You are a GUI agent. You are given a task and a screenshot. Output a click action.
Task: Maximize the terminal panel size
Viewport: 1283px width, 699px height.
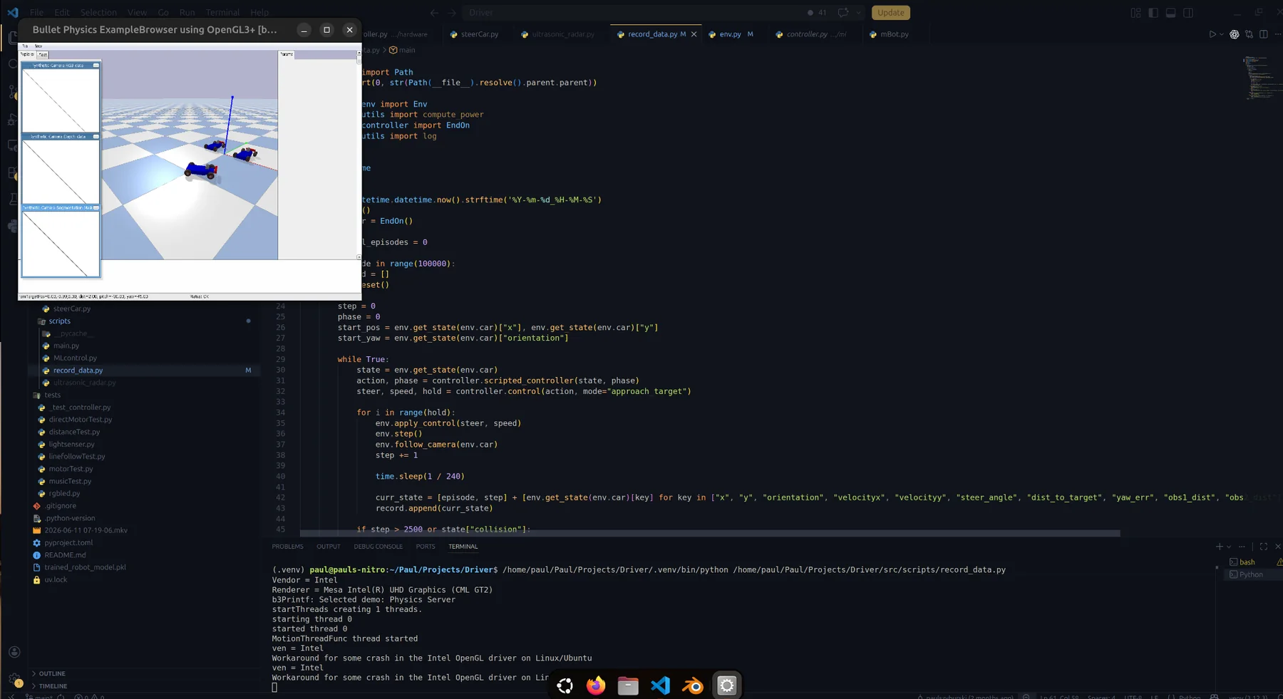tap(1263, 547)
